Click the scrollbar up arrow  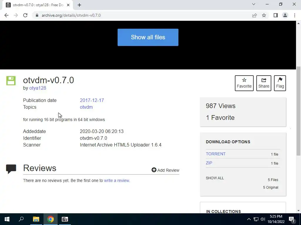tap(298, 23)
